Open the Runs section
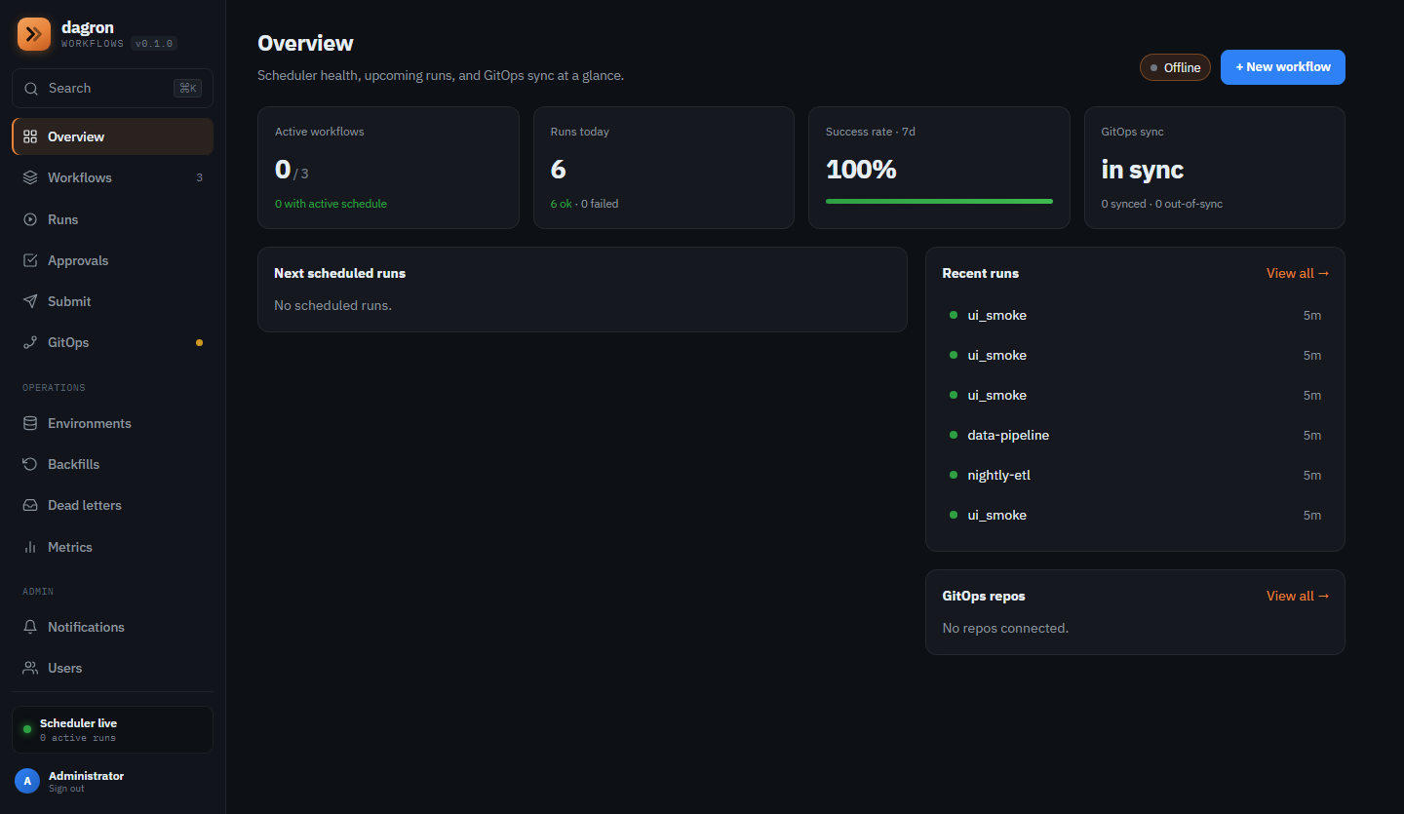Image resolution: width=1404 pixels, height=814 pixels. tap(113, 219)
